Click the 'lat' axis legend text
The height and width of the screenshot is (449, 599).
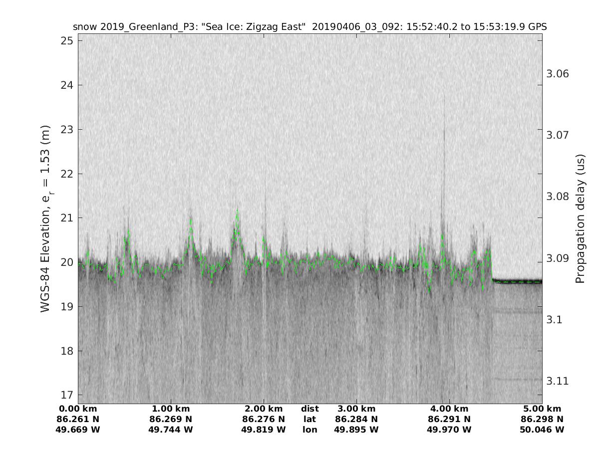(309, 419)
